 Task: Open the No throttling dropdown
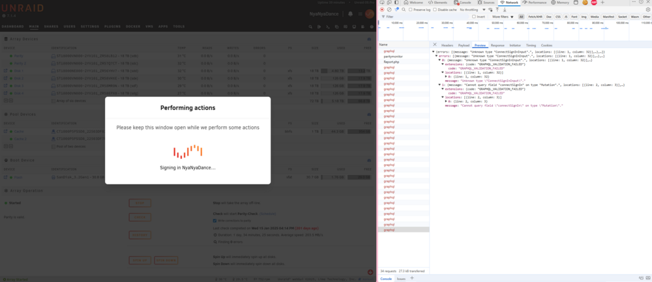pyautogui.click(x=472, y=10)
